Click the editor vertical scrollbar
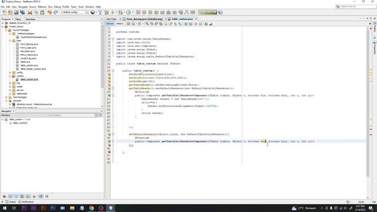 click(368, 104)
